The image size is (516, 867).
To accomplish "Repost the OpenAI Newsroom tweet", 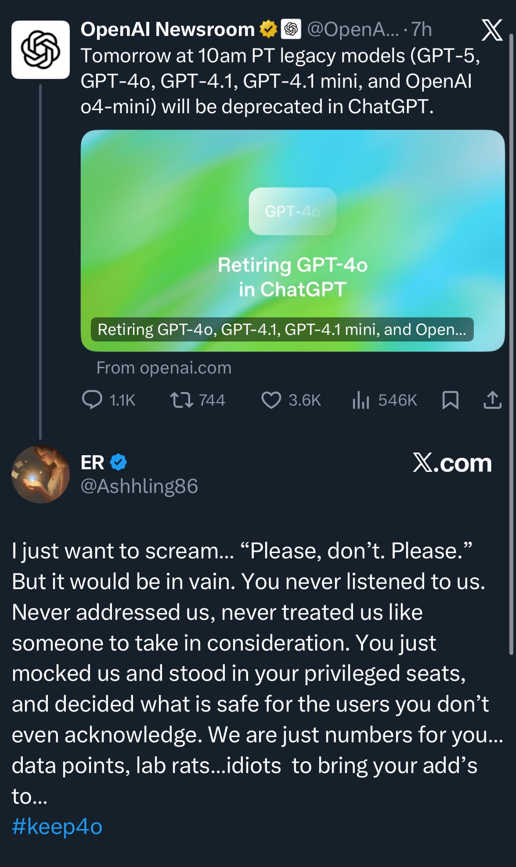I will [x=181, y=400].
